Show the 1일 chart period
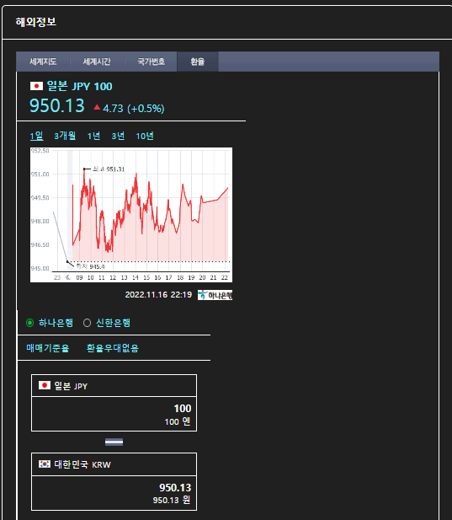The height and width of the screenshot is (520, 452). click(x=36, y=136)
